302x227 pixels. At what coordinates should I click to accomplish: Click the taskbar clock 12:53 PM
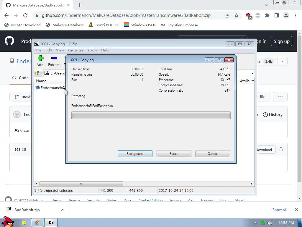click(286, 223)
